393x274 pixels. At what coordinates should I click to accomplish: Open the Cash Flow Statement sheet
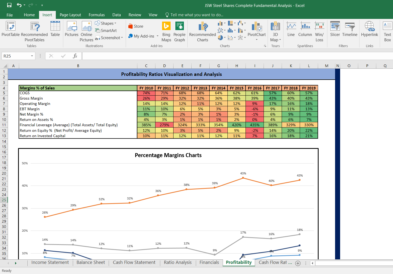134,263
